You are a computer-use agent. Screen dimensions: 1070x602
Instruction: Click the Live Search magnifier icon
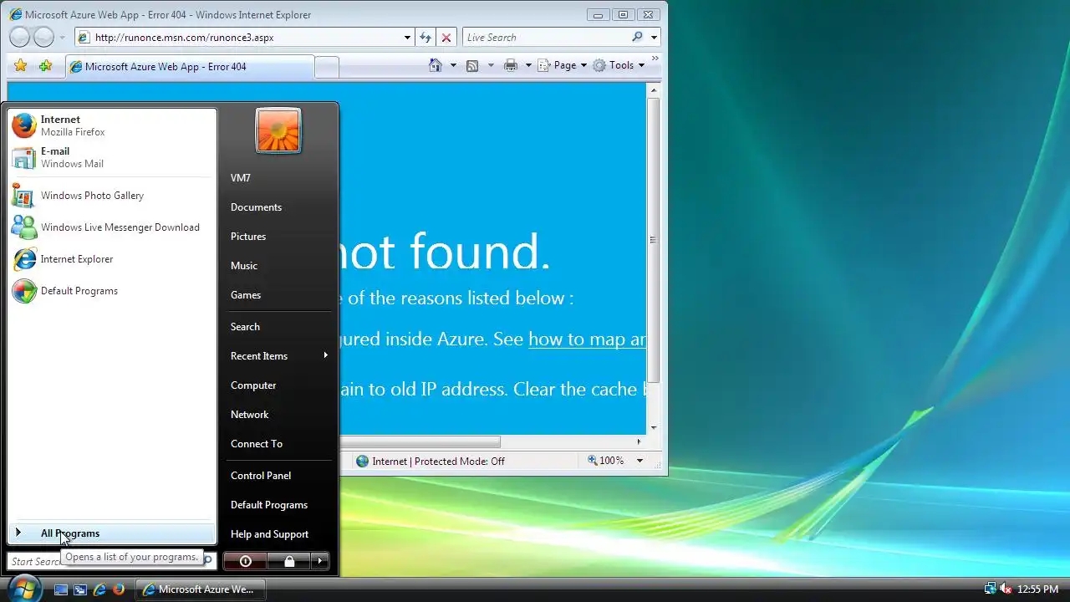click(x=638, y=37)
